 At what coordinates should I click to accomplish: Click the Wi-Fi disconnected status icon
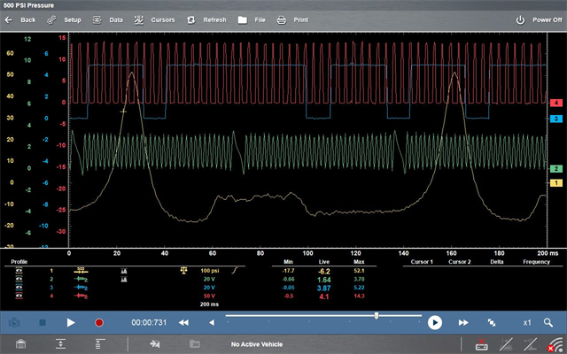tap(555, 344)
